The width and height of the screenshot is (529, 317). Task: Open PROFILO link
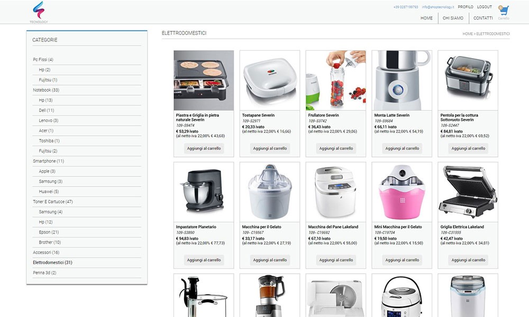pyautogui.click(x=466, y=7)
